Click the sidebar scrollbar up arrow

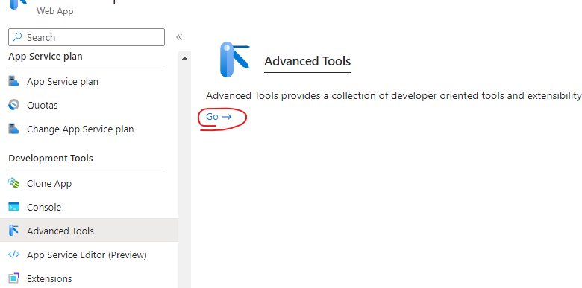[x=184, y=58]
